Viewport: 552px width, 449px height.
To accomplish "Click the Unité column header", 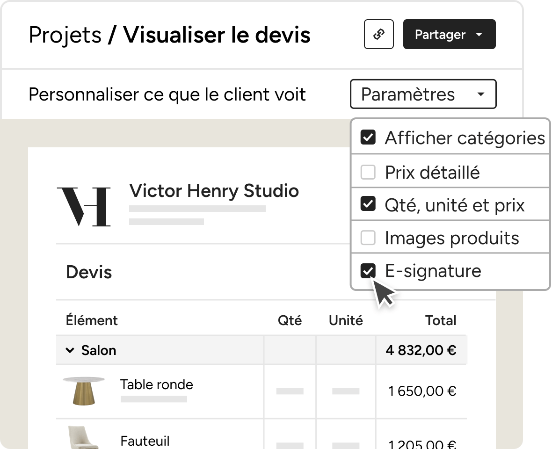I will pyautogui.click(x=345, y=320).
